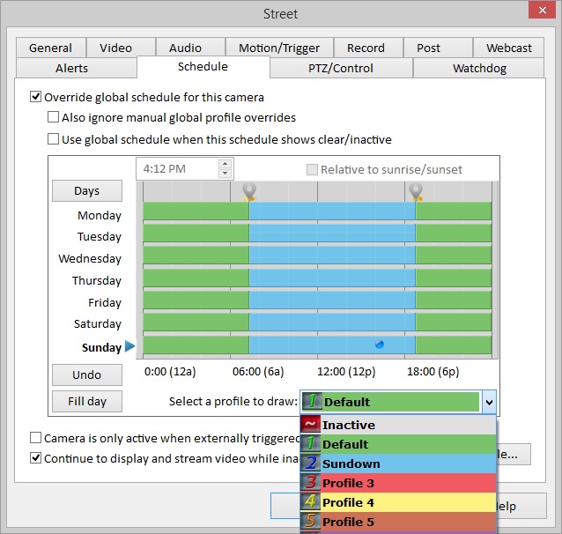Enable Also ignore manual global profile overrides
The image size is (562, 534).
tap(53, 117)
